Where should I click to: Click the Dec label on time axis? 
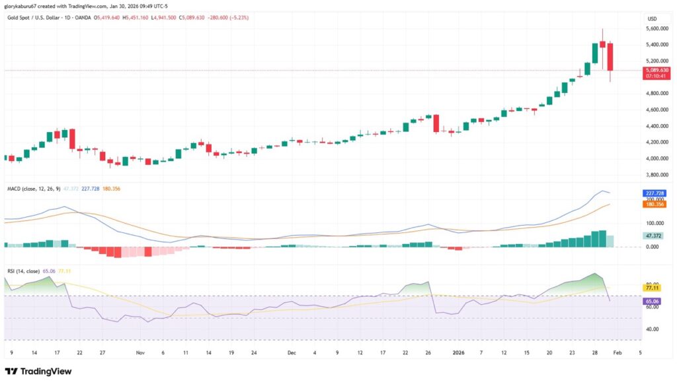click(x=292, y=353)
